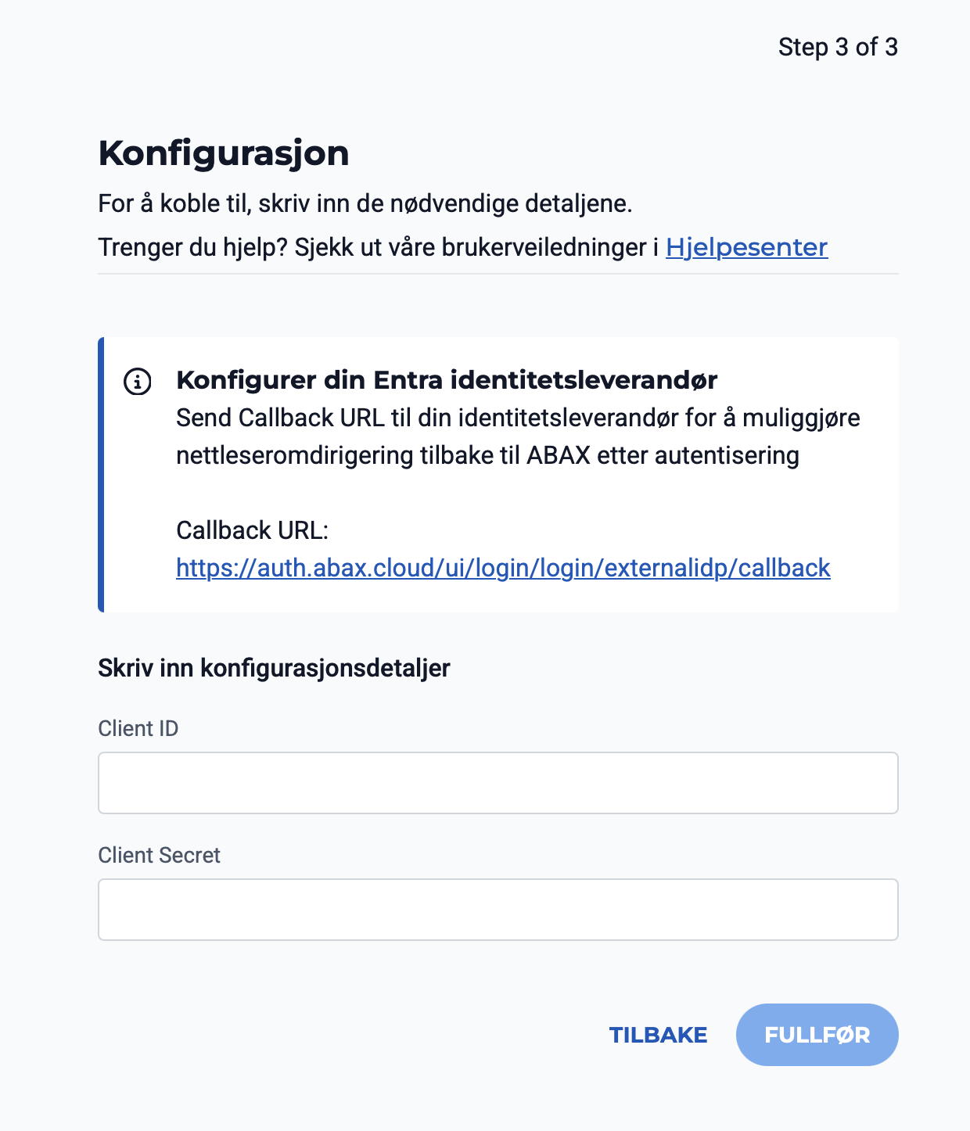Click the 'Callback URL:' label text

tap(252, 530)
